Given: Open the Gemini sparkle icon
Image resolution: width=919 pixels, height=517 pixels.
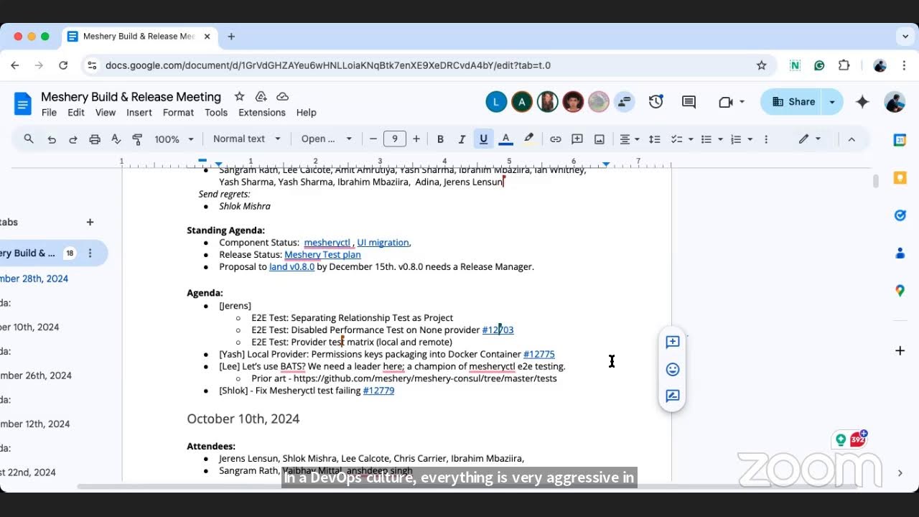Looking at the screenshot, I should [x=862, y=102].
